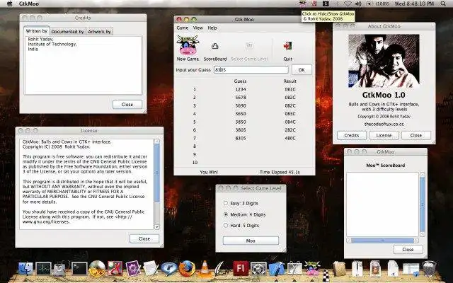Click the License scrollbar down arrow
This screenshot has width=453, height=283.
[x=157, y=227]
